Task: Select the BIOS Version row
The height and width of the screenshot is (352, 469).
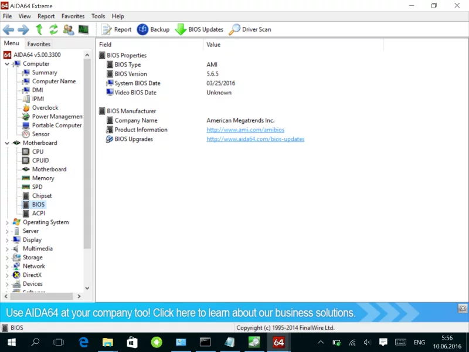Action: tap(131, 74)
